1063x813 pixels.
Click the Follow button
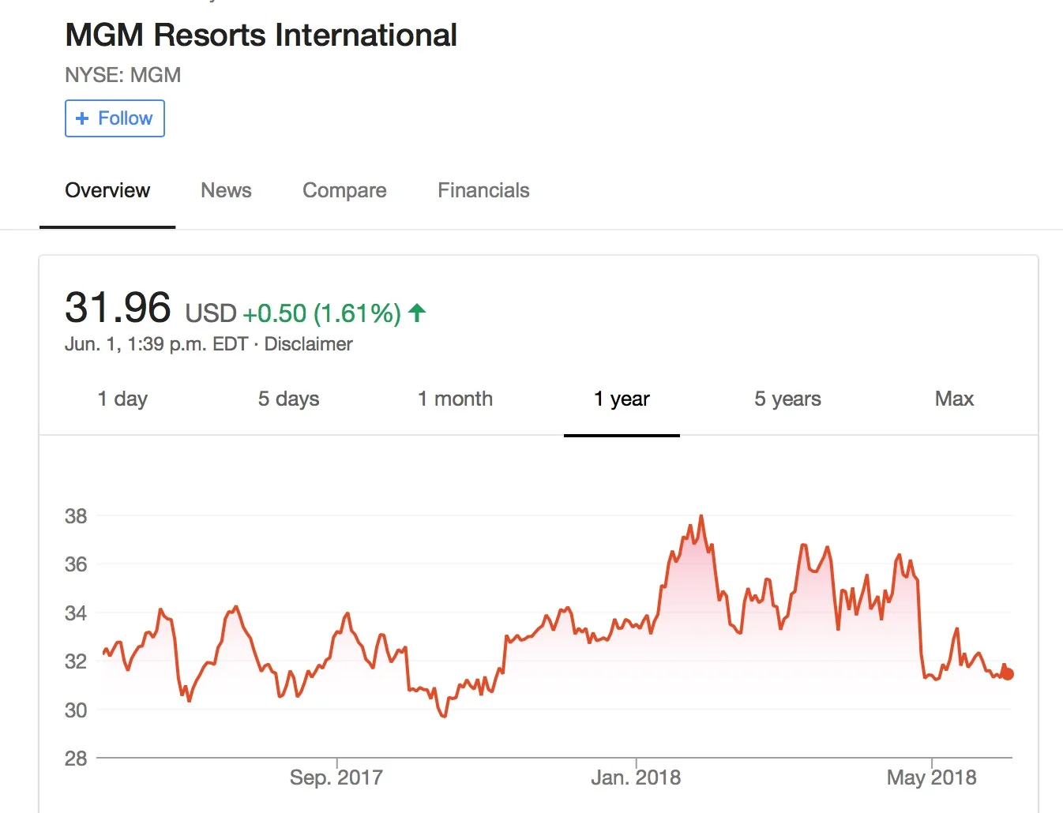(115, 118)
